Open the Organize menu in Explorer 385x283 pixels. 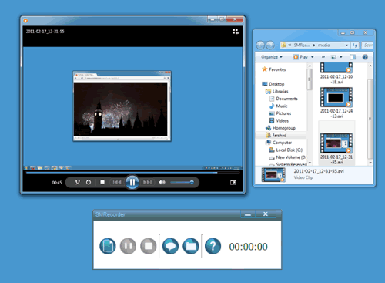tap(272, 57)
